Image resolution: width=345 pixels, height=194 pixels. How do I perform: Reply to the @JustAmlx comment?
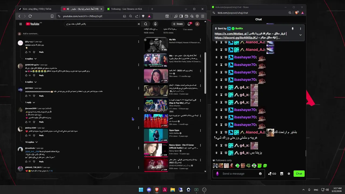pos(41,161)
